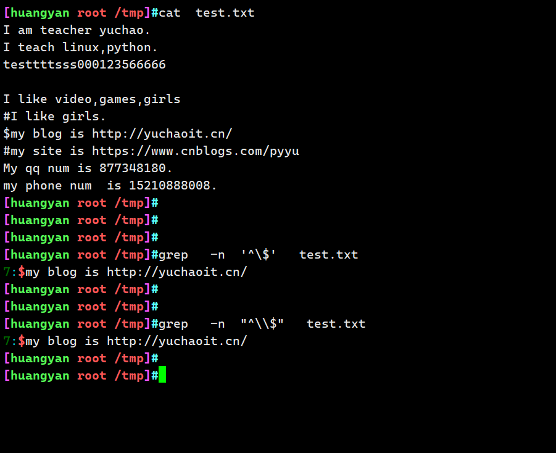This screenshot has width=556, height=453.
Task: Click the https://www.cnblogs.com/pyyu URL
Action: [196, 151]
